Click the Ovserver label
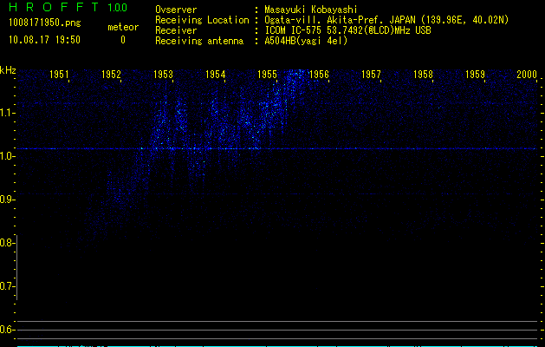The image size is (545, 347). pyautogui.click(x=176, y=10)
